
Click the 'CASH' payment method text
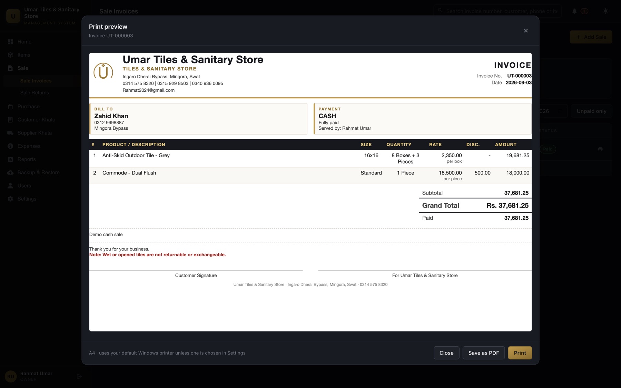pos(327,116)
